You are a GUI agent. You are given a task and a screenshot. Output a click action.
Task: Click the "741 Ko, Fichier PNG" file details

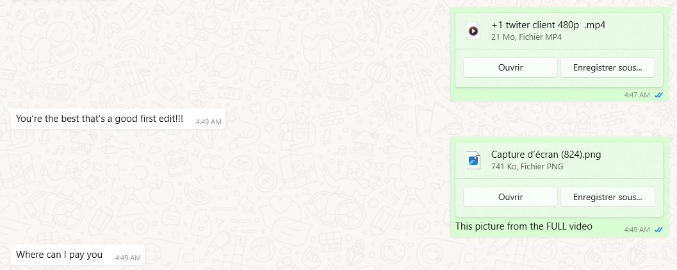pos(527,167)
